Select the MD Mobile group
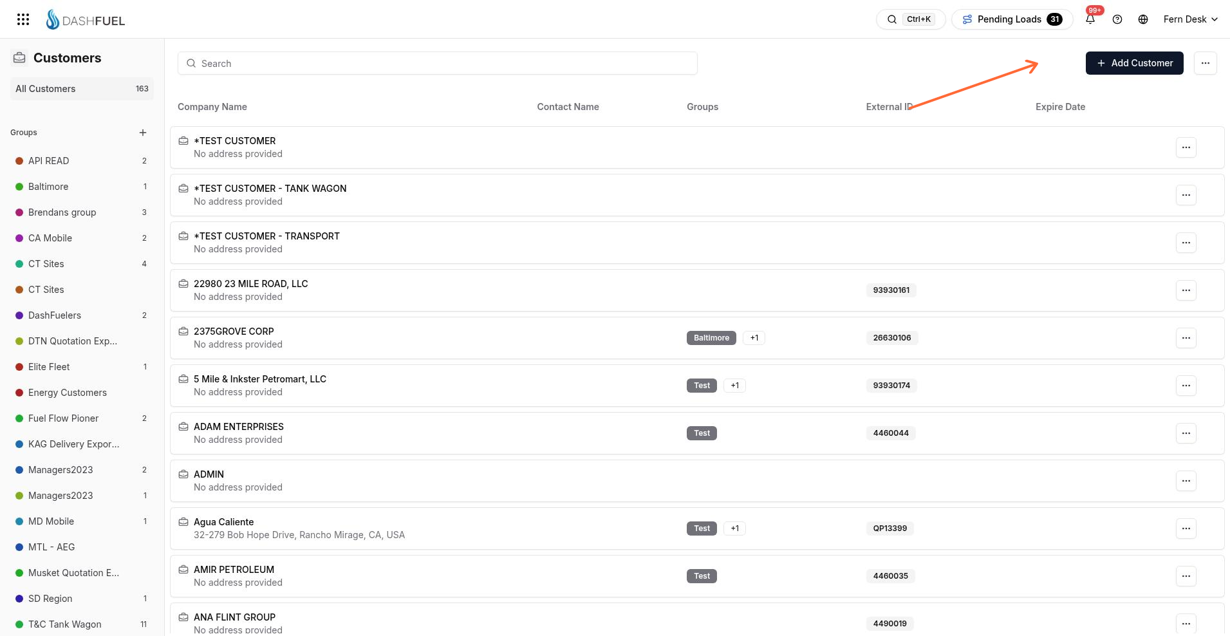Screen dimensions: 1230x636 [x=82, y=521]
